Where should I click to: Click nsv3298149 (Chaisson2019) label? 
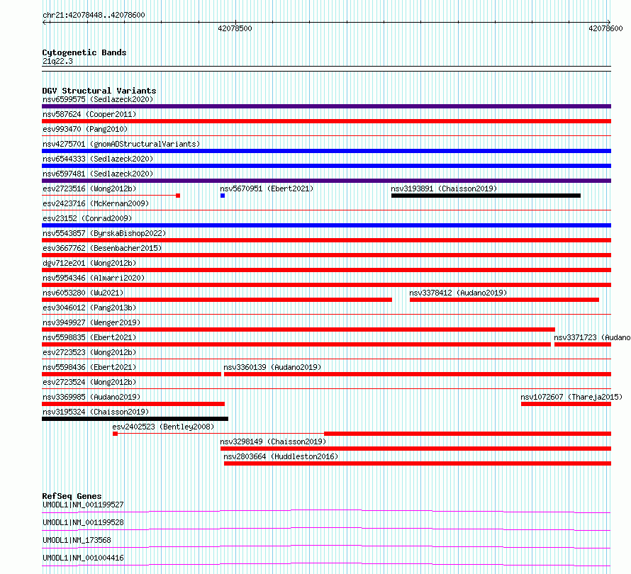pos(273,441)
